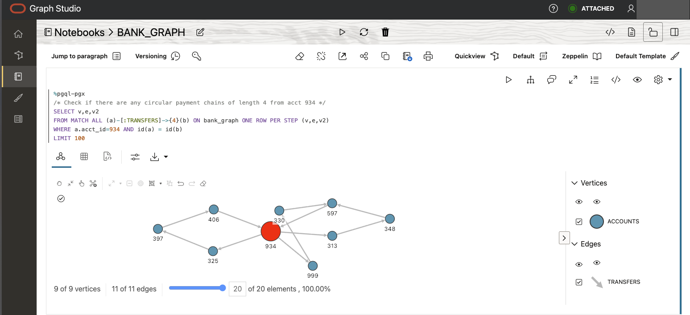690x315 pixels.
Task: Open the paragraph comments icon
Action: [x=552, y=80]
